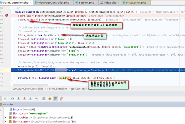Click the Variables panel title
Screen dimensions: 185x124
(8, 104)
